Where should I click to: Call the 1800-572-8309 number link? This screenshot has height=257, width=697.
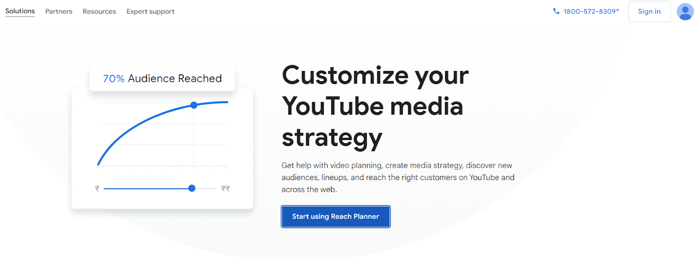pos(591,11)
